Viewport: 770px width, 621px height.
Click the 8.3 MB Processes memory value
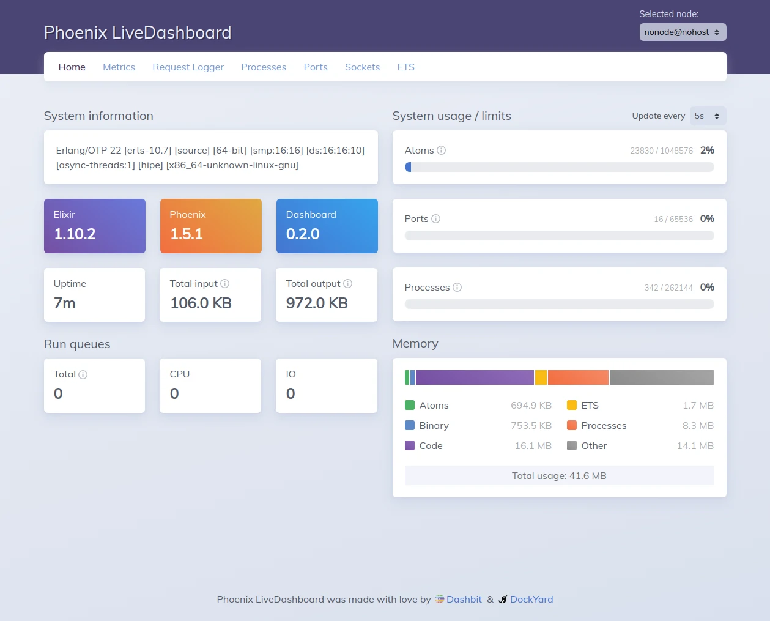coord(698,425)
